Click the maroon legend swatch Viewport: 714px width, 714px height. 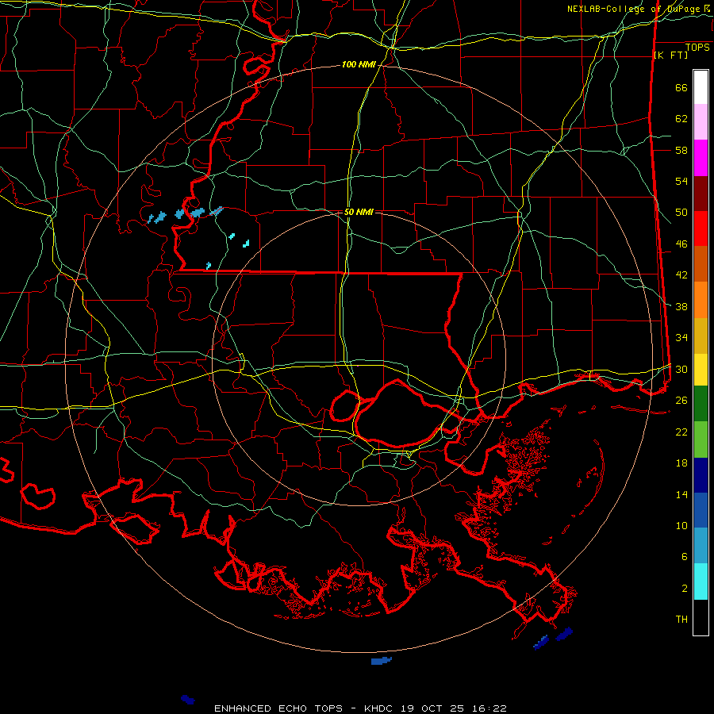701,194
